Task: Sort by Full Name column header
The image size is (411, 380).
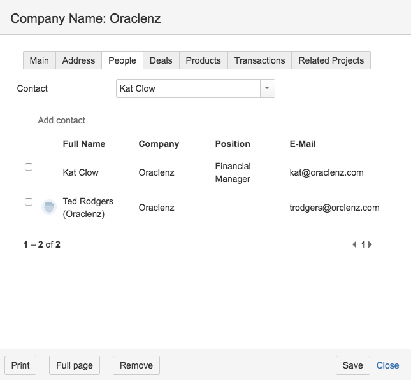Action: (84, 144)
